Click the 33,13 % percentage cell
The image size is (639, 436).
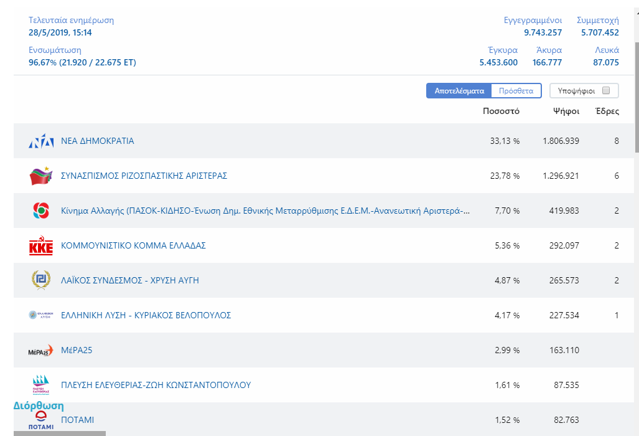point(505,141)
